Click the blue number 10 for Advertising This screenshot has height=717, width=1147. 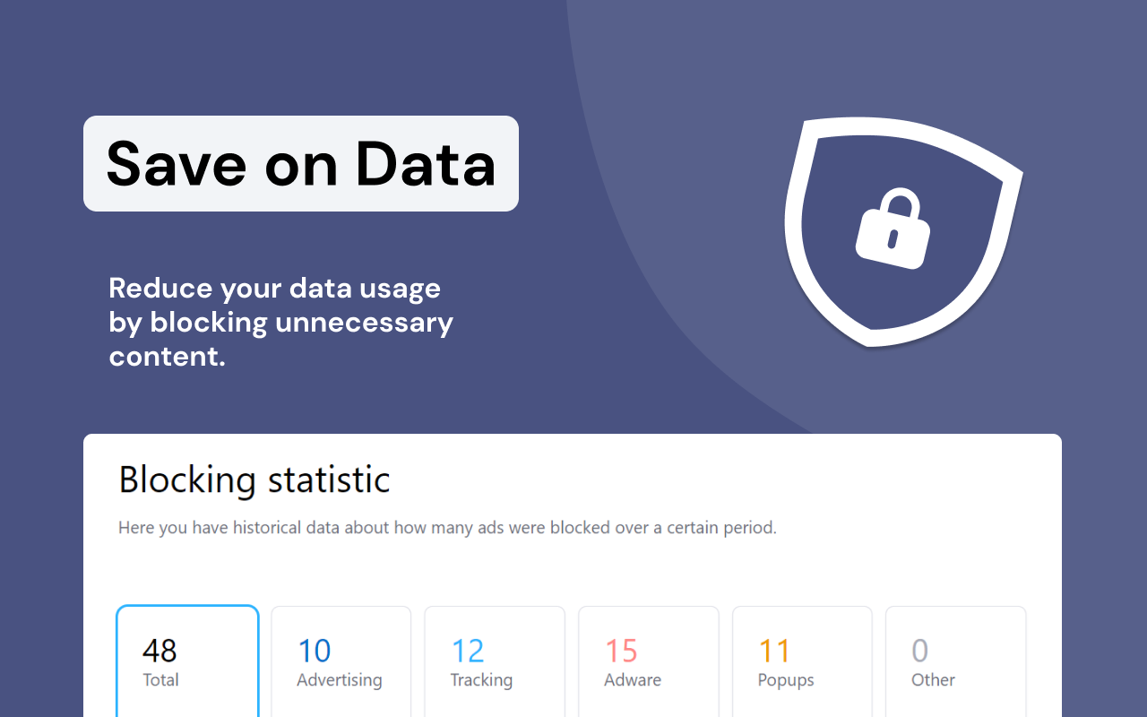tap(314, 651)
